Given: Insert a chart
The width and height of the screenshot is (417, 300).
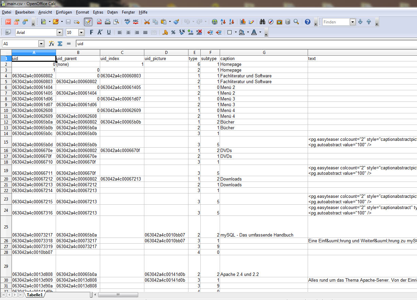Looking at the screenshot, I should (243, 22).
